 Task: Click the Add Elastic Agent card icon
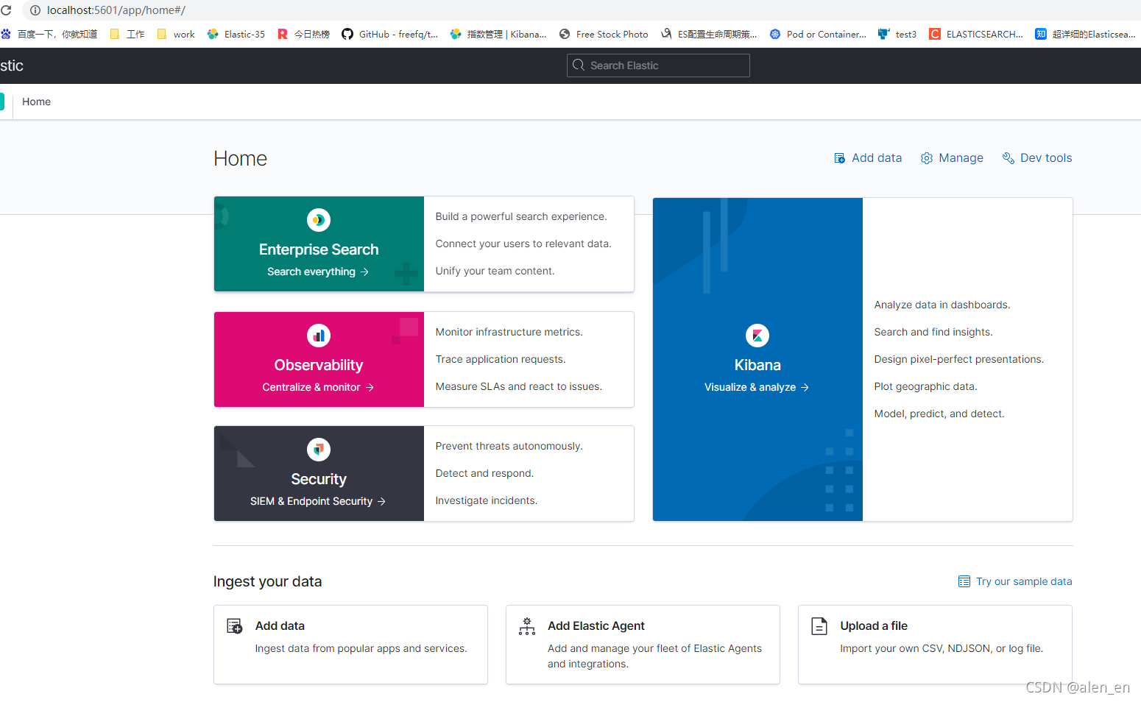(x=527, y=626)
